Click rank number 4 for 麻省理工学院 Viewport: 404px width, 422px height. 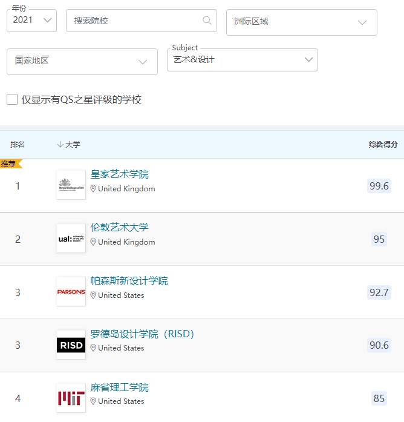click(x=18, y=398)
